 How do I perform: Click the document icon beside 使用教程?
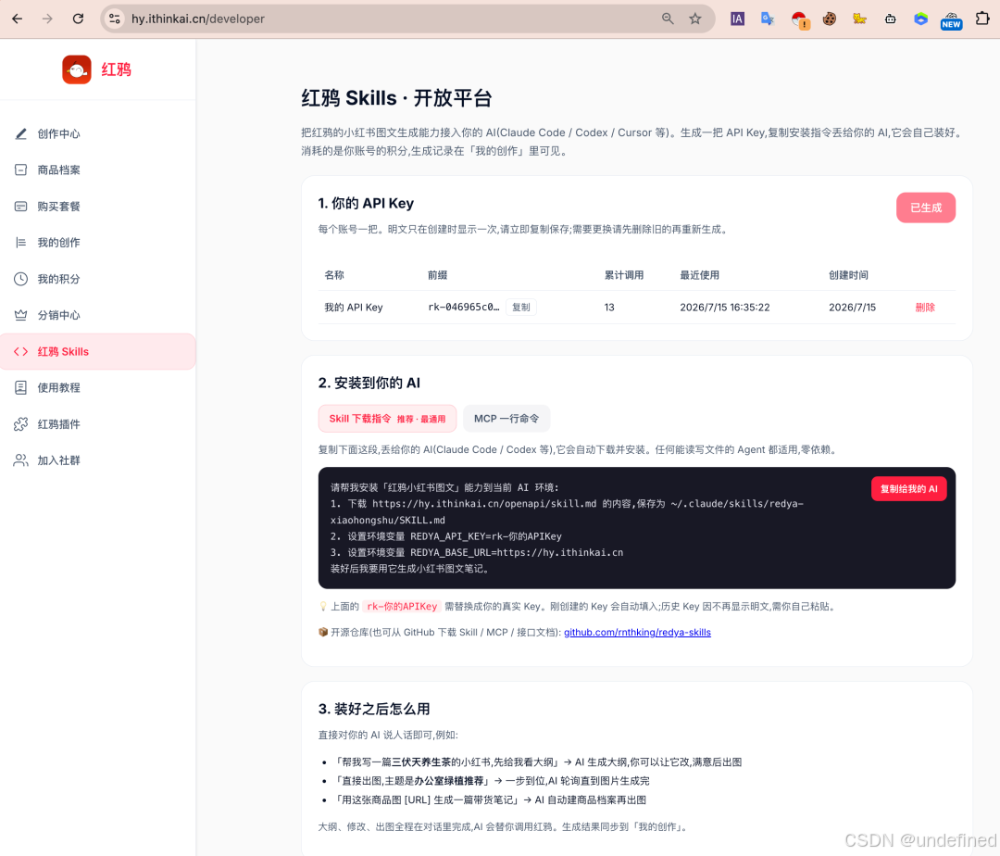(21, 387)
